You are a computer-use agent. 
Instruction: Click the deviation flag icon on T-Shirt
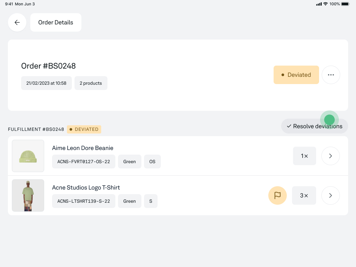(x=278, y=195)
